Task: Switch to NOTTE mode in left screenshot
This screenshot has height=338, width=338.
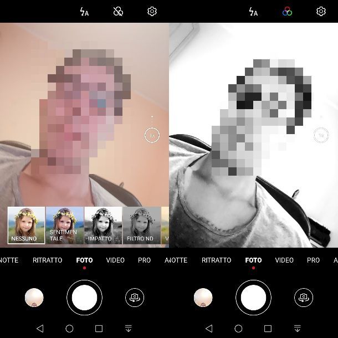Action: click(x=9, y=260)
